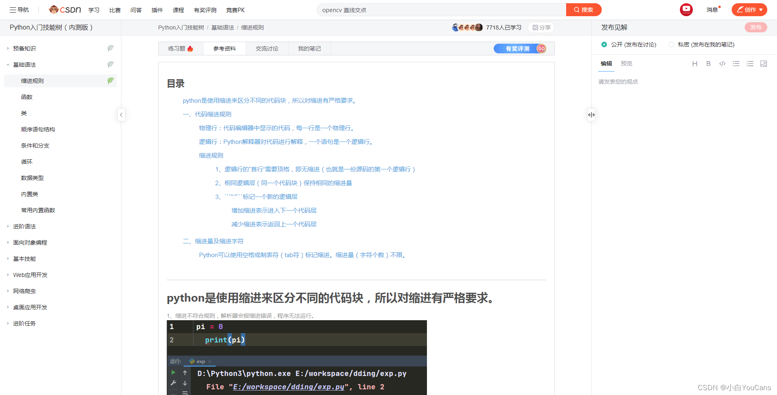777x395 pixels.
Task: Switch to the 参考资料 tab
Action: (x=224, y=49)
